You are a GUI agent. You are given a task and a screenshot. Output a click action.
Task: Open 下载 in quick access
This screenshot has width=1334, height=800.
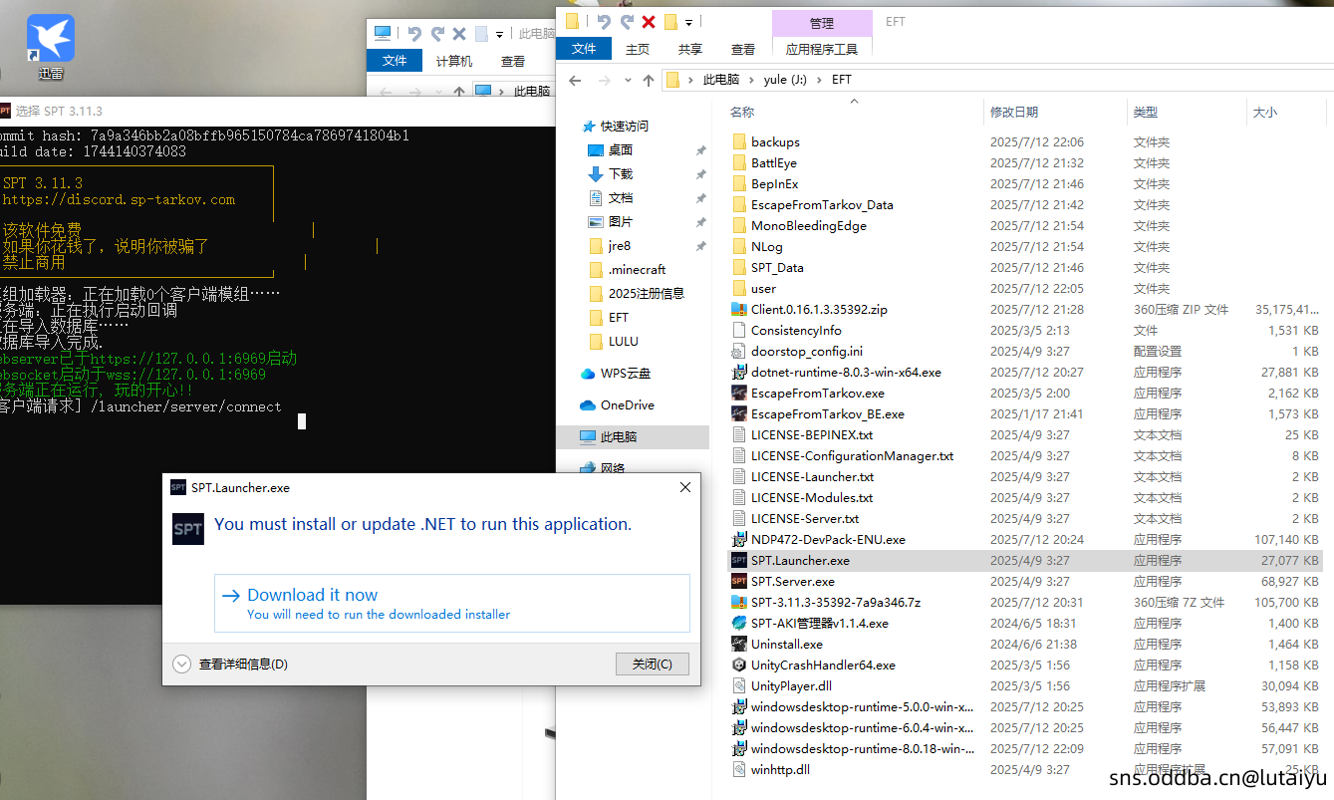click(611, 173)
